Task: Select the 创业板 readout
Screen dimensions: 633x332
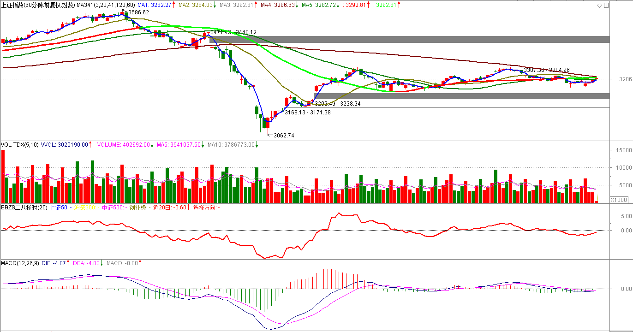Action: pyautogui.click(x=140, y=207)
